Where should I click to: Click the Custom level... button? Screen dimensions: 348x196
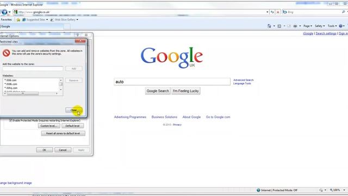pos(49,126)
